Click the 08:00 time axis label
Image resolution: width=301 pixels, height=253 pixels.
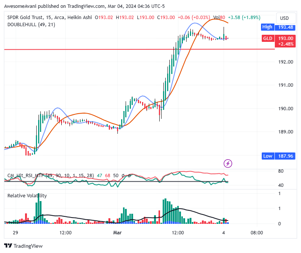(x=257, y=233)
